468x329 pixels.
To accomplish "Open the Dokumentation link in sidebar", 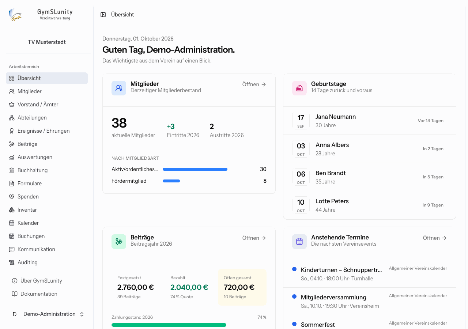I will tap(47, 294).
